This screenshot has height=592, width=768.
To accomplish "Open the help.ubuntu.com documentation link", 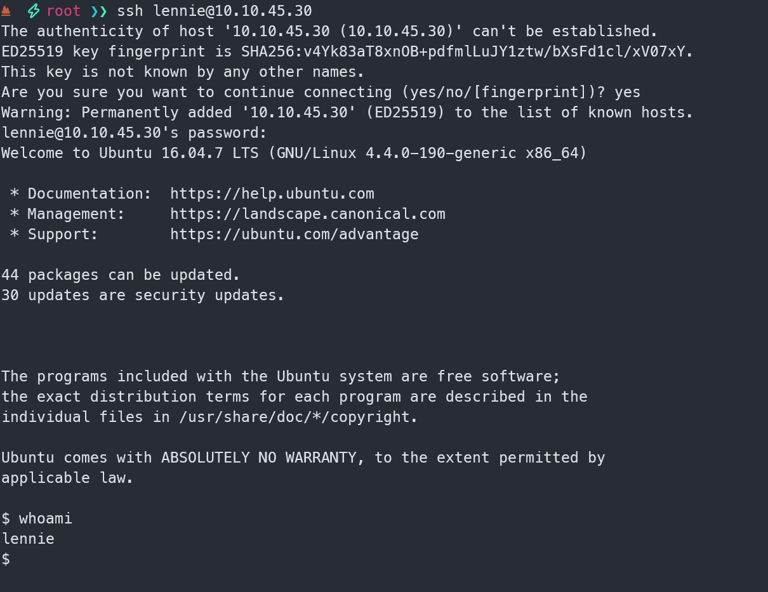I will [272, 194].
